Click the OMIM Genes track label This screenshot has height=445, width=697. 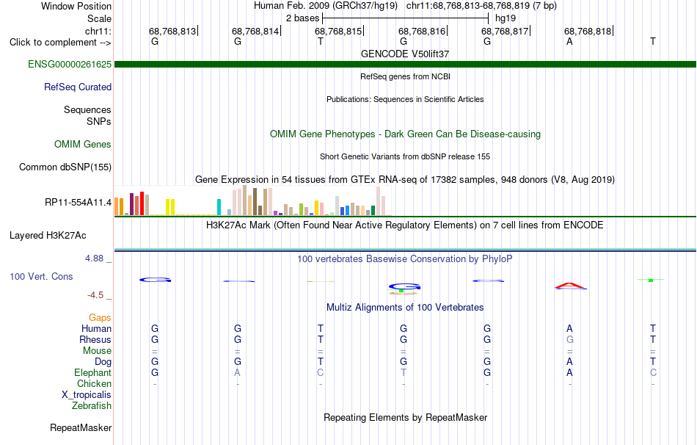coord(83,144)
